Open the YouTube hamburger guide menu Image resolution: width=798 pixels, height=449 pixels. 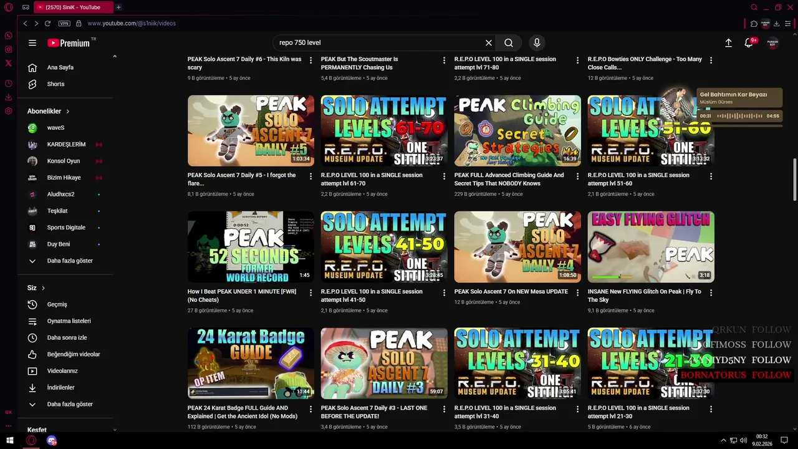point(32,43)
